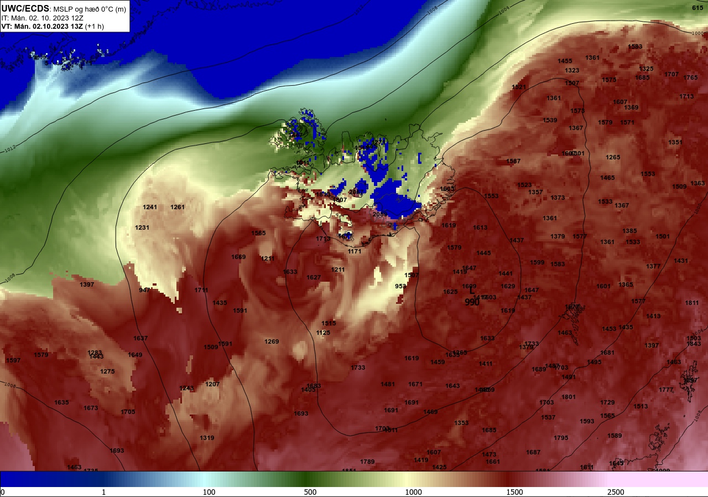This screenshot has width=708, height=497.
Task: Click the 1455 height value
Action: [x=565, y=61]
